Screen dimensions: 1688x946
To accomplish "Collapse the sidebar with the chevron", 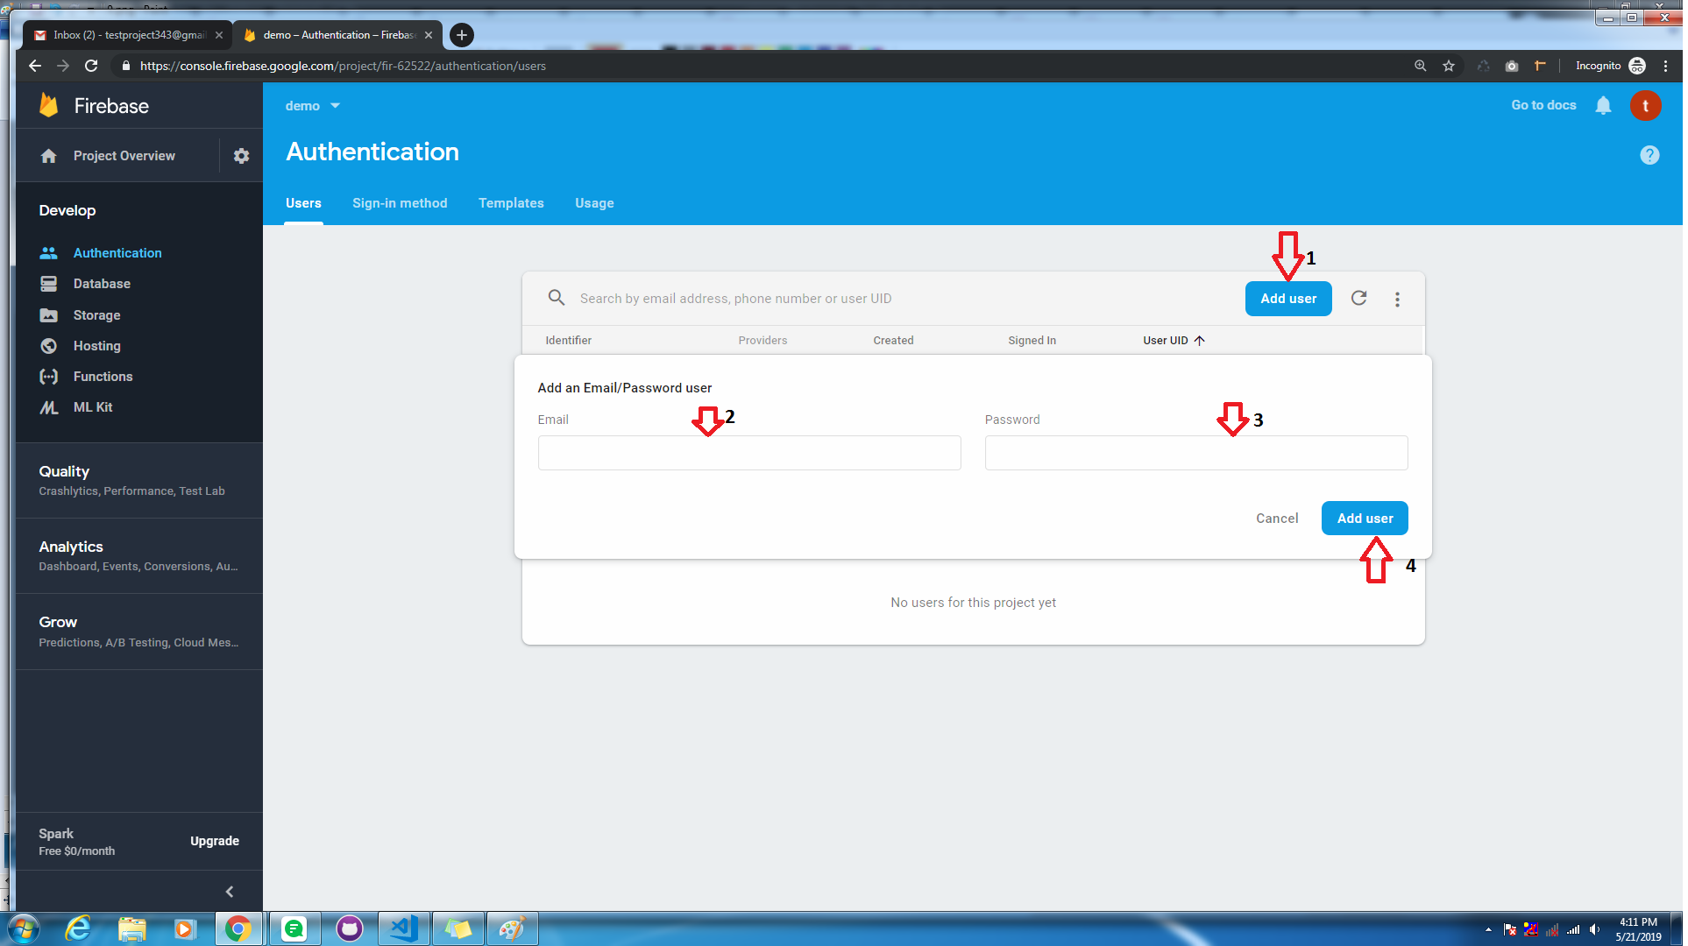I will click(230, 892).
